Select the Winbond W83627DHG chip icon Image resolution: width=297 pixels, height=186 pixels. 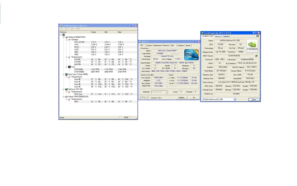(x=66, y=37)
